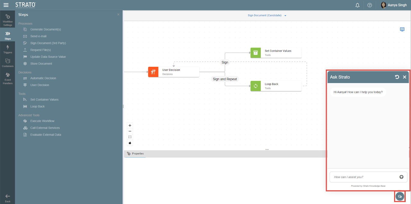Viewport: 411px width, 204px height.
Task: Select Generate Document(s) step
Action: (x=45, y=29)
